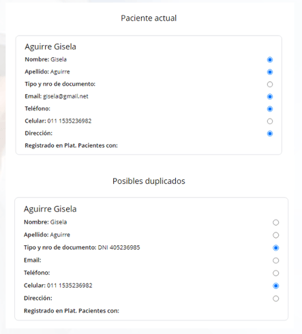302x334 pixels.
Task: Click Aguirre Gisela title in duplicates card
Action: pyautogui.click(x=50, y=209)
